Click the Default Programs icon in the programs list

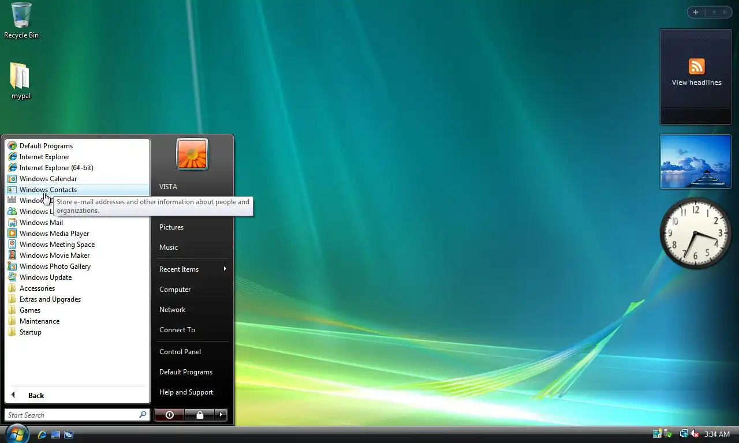click(12, 146)
